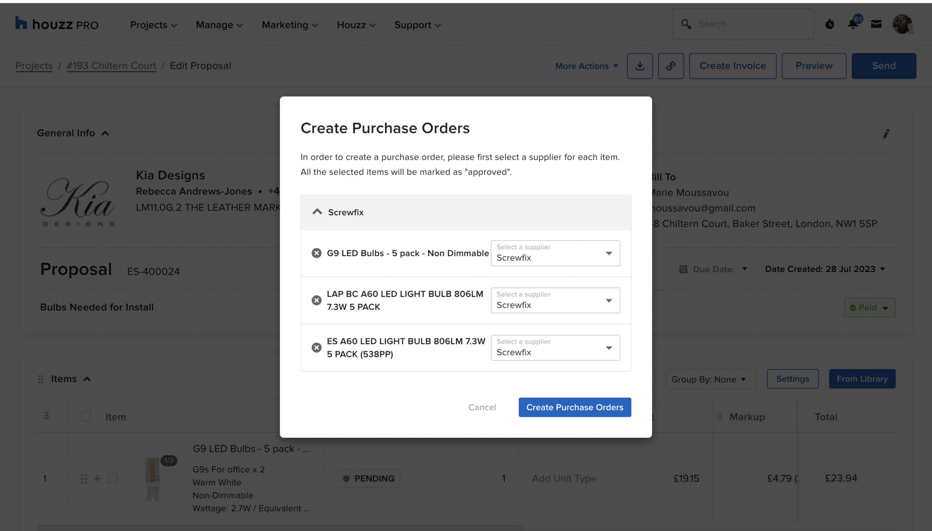Screen dimensions: 932x531
Task: Open the Marketing menu
Action: tap(290, 25)
